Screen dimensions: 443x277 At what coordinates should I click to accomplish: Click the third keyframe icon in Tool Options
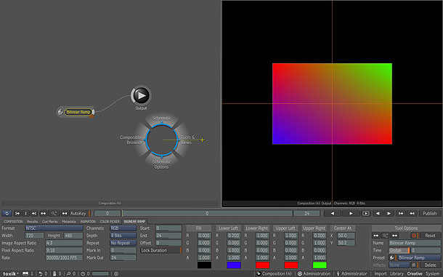(x=394, y=236)
